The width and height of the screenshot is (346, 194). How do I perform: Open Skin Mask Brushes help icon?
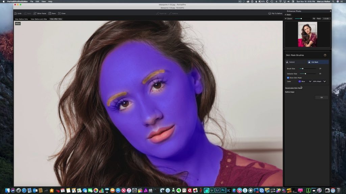pyautogui.click(x=325, y=55)
